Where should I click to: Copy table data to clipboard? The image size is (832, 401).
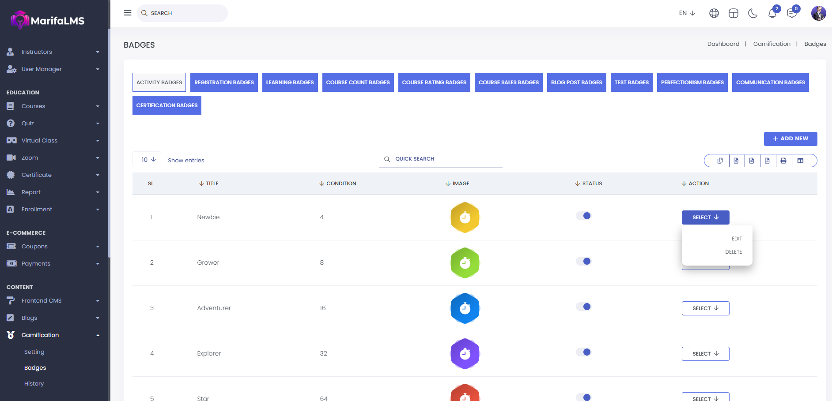click(720, 161)
